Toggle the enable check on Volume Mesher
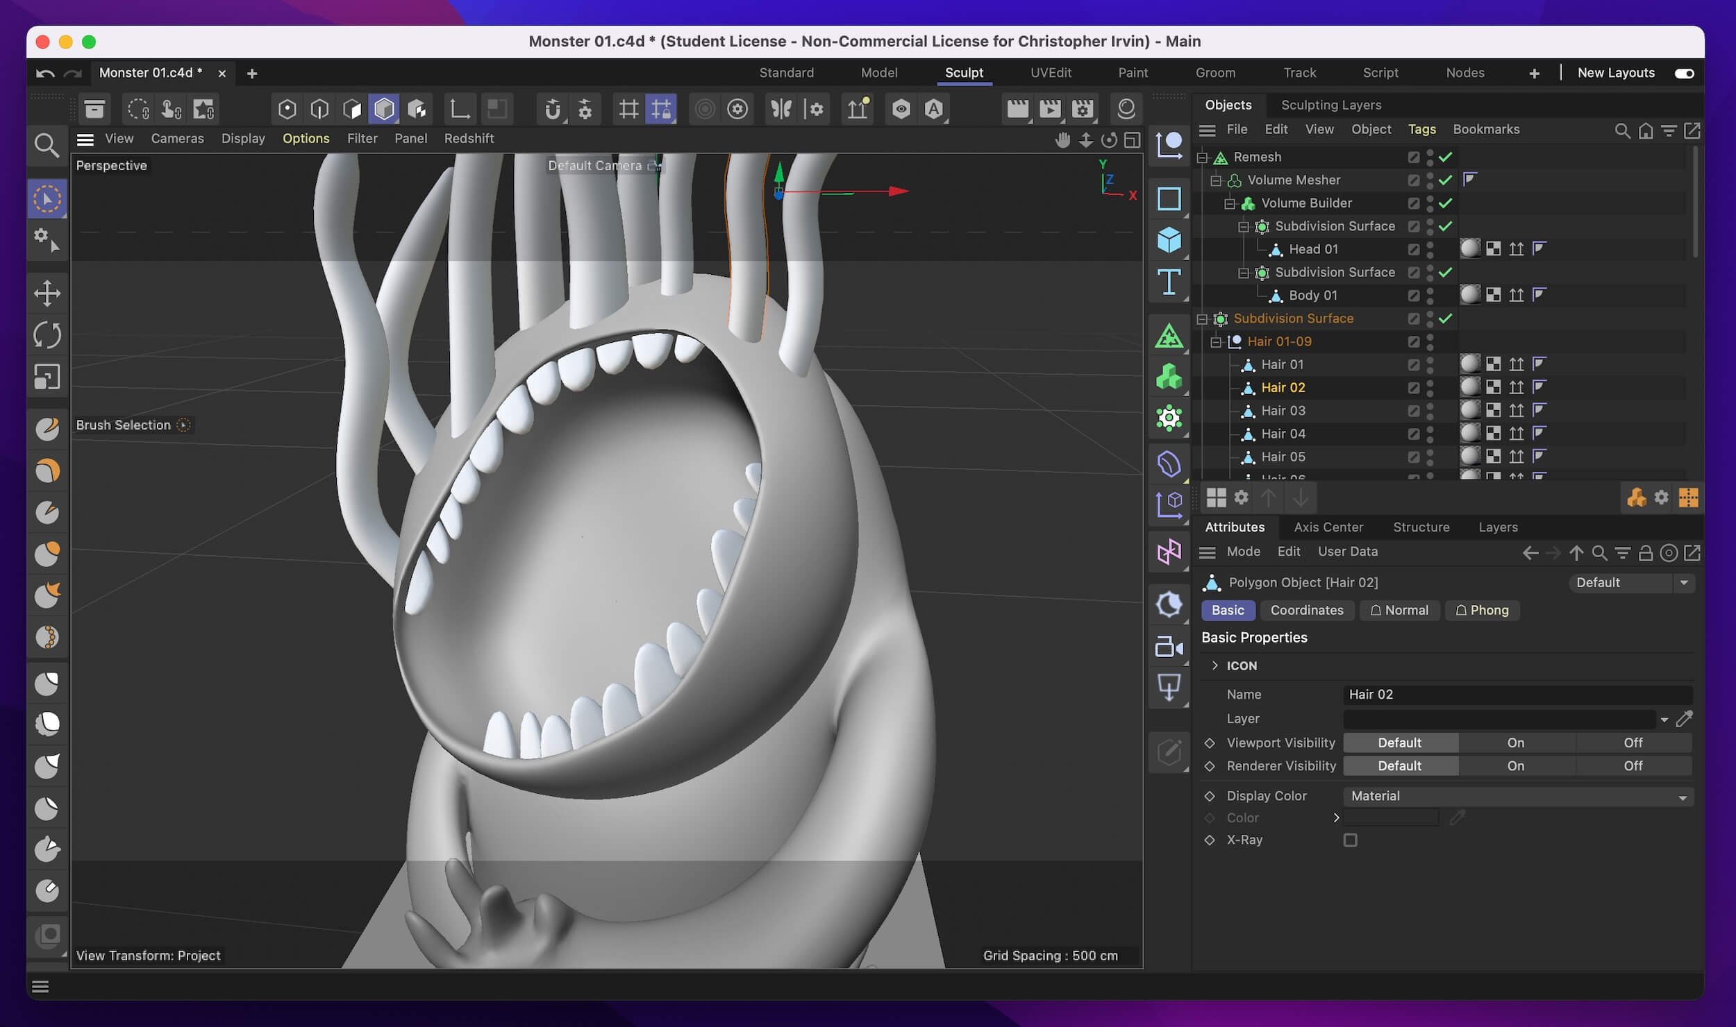The image size is (1736, 1027). [x=1445, y=180]
